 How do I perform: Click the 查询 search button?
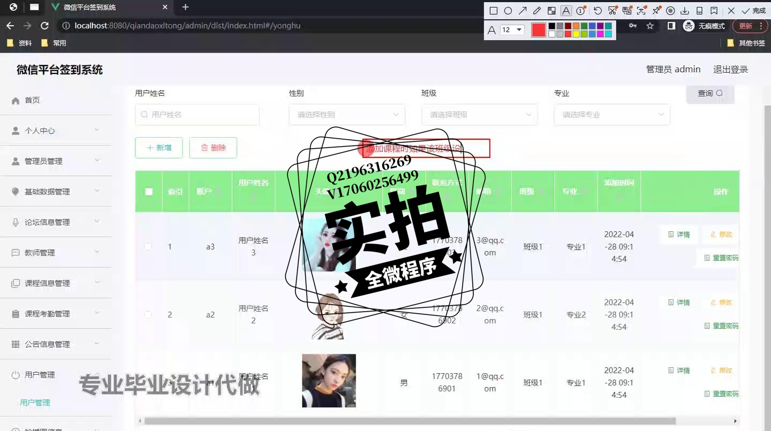[x=710, y=94]
